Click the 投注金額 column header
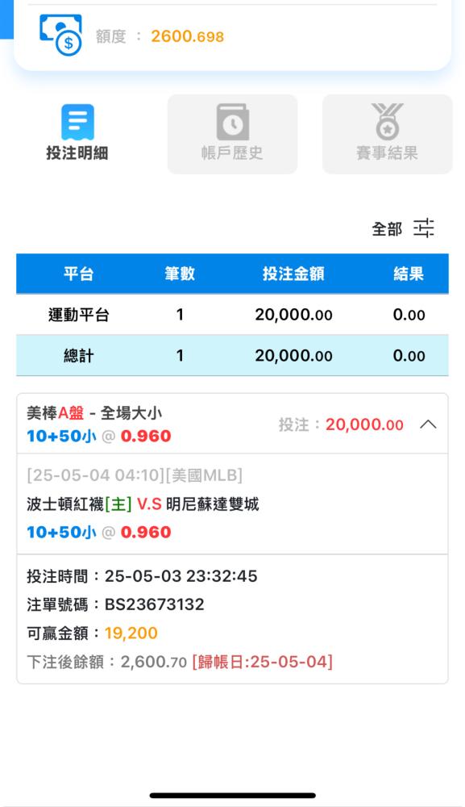Viewport: 465px width, 807px height. pos(293,274)
